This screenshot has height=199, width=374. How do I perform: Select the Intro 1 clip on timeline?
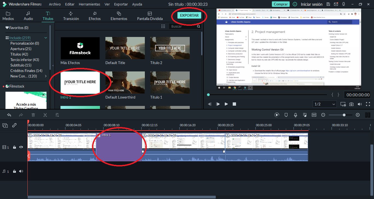tap(119, 147)
